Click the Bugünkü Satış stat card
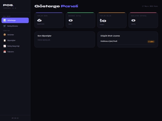The image size is (162, 121). [x=80, y=20]
